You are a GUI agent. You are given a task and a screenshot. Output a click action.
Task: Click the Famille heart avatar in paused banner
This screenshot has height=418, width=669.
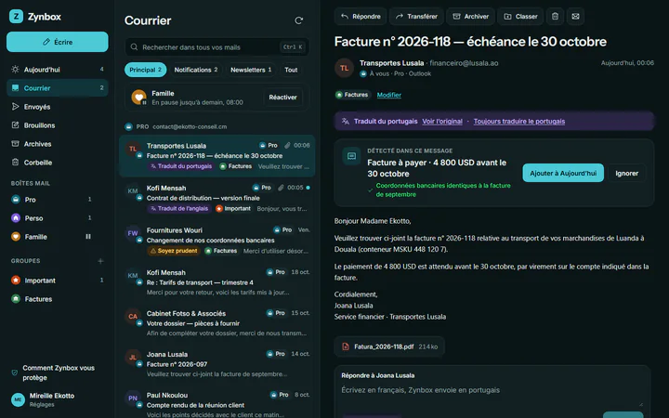point(138,98)
